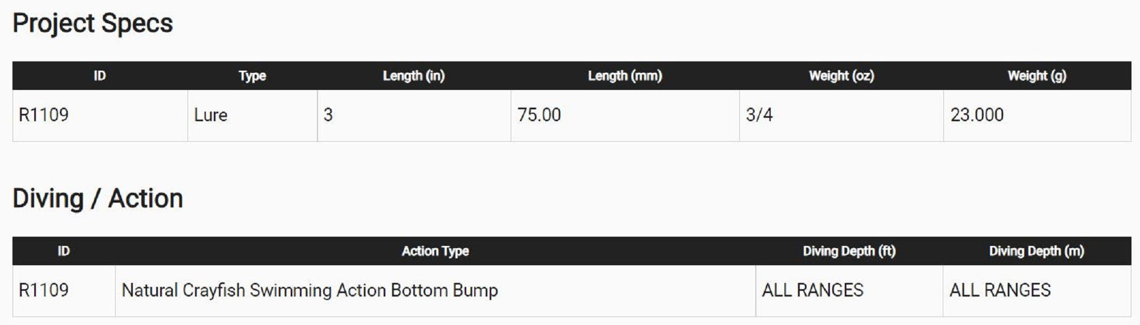The image size is (1140, 325).
Task: Click the 23.000 weight value cell
Action: 977,115
